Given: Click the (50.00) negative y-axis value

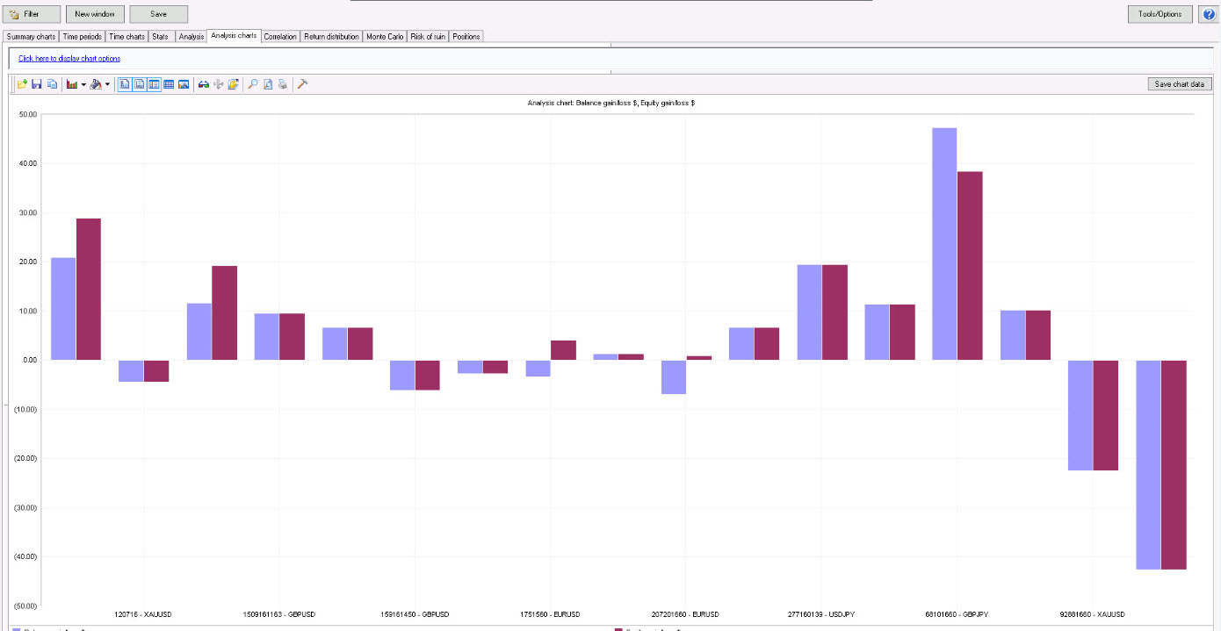Looking at the screenshot, I should pyautogui.click(x=25, y=606).
